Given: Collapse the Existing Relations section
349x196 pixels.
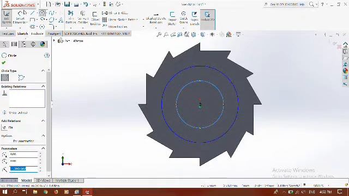Looking at the screenshot, I should coord(43,86).
